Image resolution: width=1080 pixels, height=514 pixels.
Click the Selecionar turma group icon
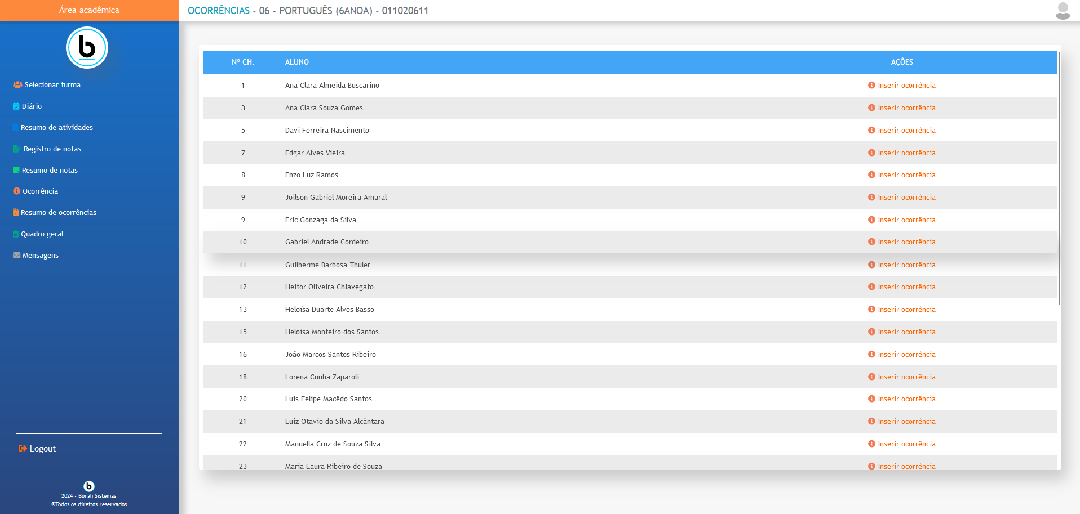pos(17,84)
